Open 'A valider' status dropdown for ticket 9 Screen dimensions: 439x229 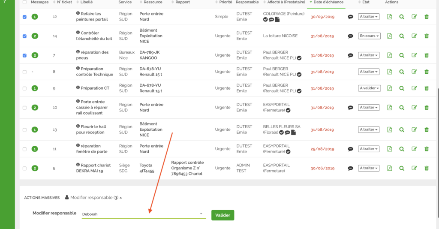click(x=369, y=88)
